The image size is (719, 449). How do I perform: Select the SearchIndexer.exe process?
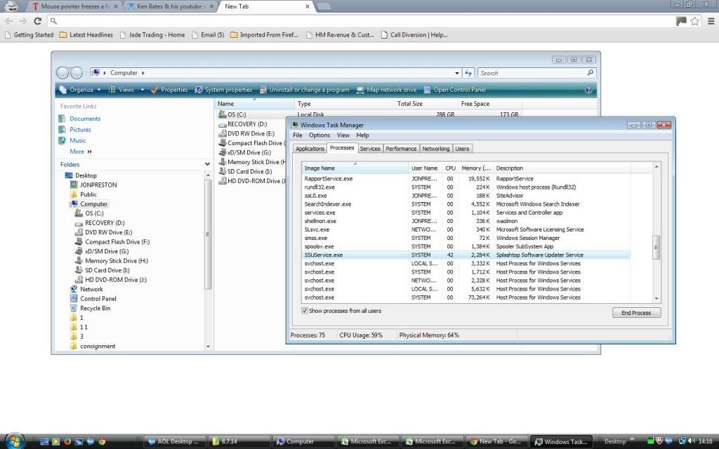[466, 204]
